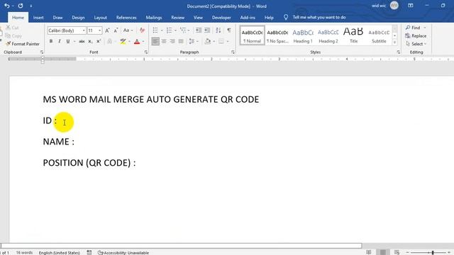
Task: Open the Select dropdown
Action: pyautogui.click(x=416, y=44)
